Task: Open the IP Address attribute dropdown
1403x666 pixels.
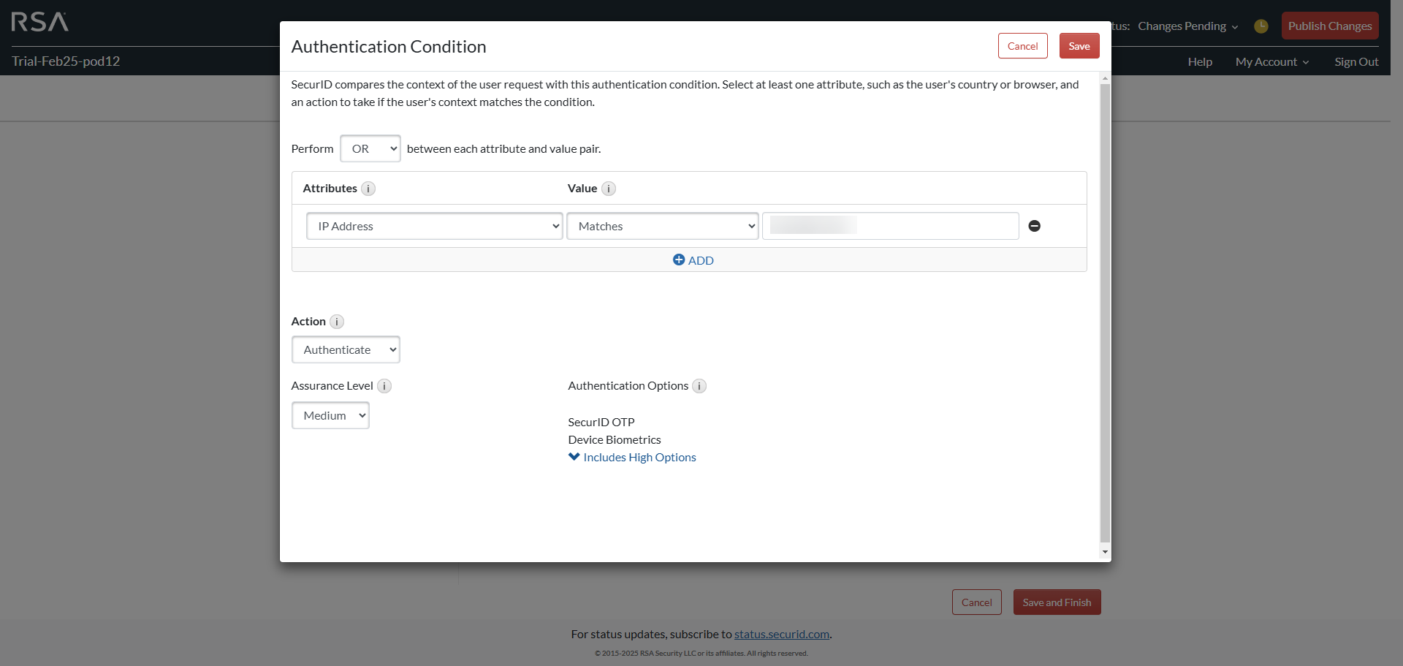Action: (x=434, y=226)
